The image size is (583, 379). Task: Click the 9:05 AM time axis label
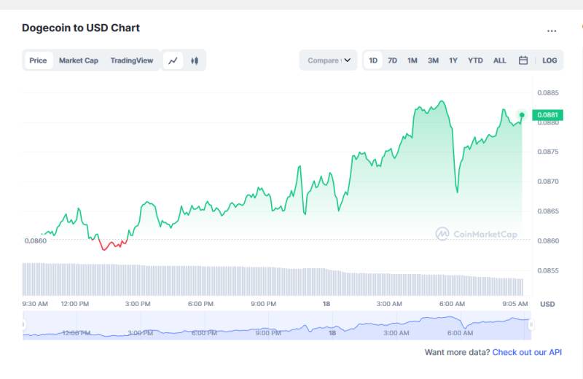[515, 304]
